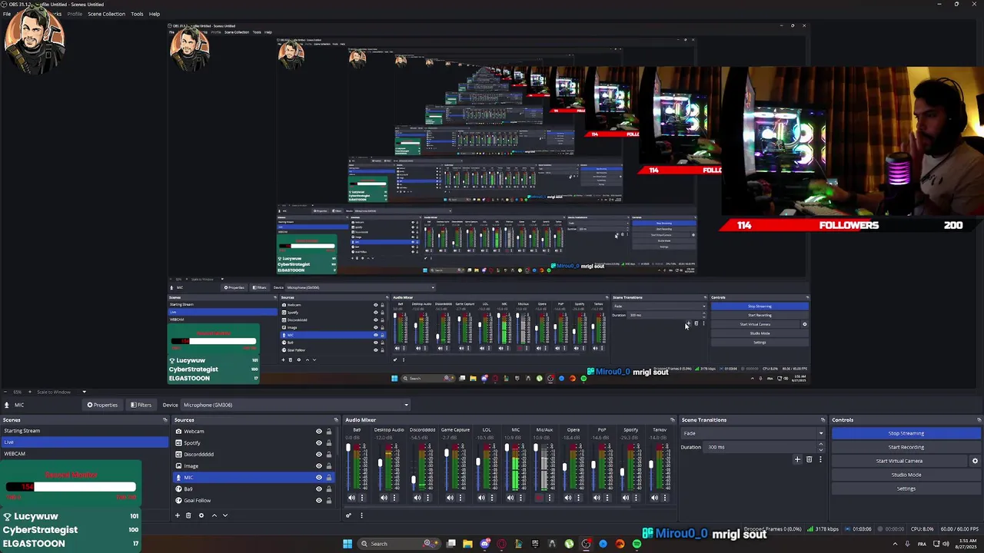
Task: Mute the Game Capture audio channel
Action: [x=450, y=498]
